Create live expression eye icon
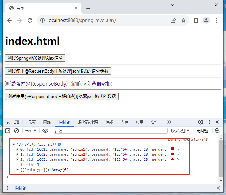 45,131
